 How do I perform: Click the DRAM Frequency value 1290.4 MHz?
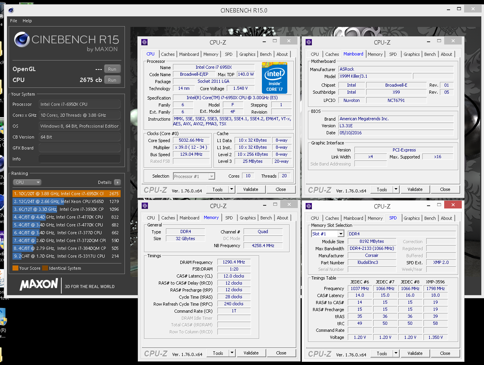pyautogui.click(x=234, y=262)
